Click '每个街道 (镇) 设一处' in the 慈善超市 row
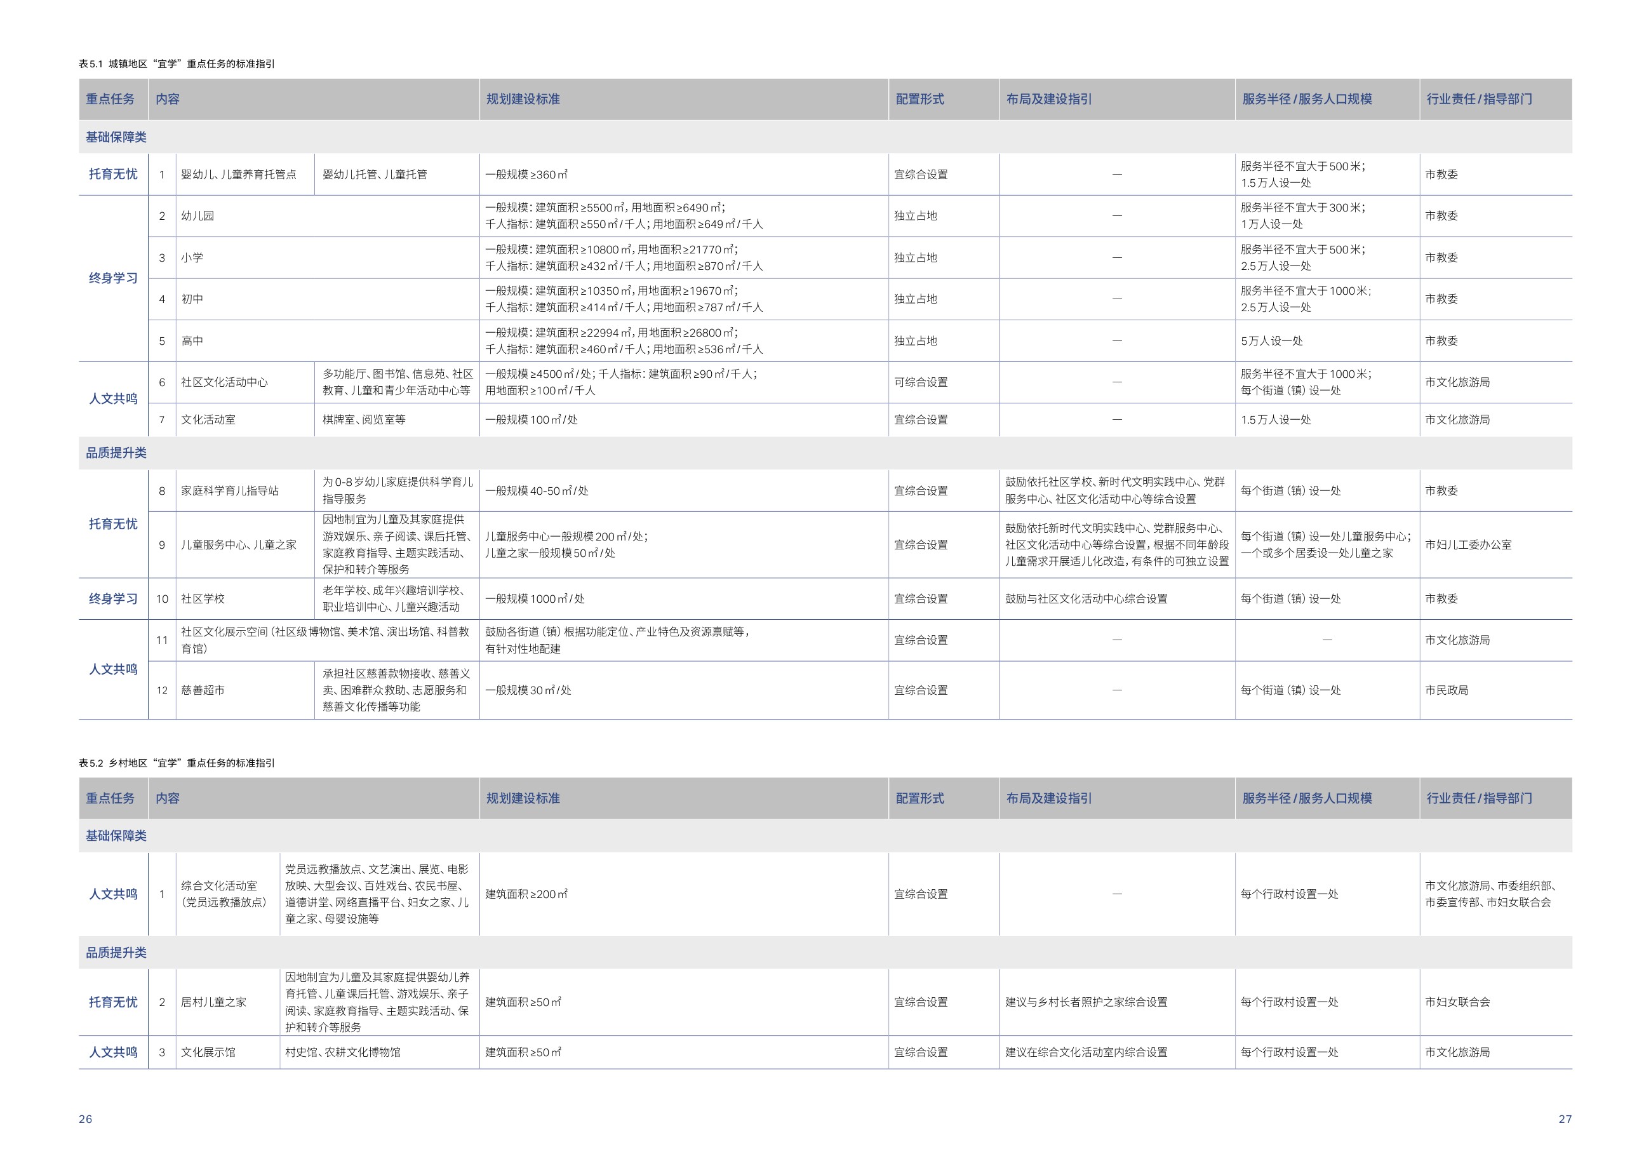The image size is (1651, 1168). (x=1291, y=690)
